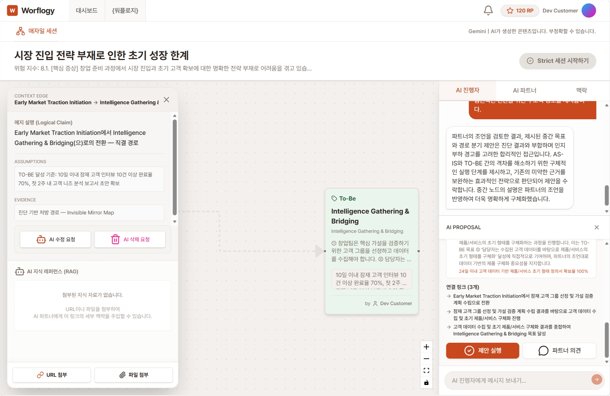Click the AI 수정 요청 button
Screen dimensions: 610x396
pos(55,239)
